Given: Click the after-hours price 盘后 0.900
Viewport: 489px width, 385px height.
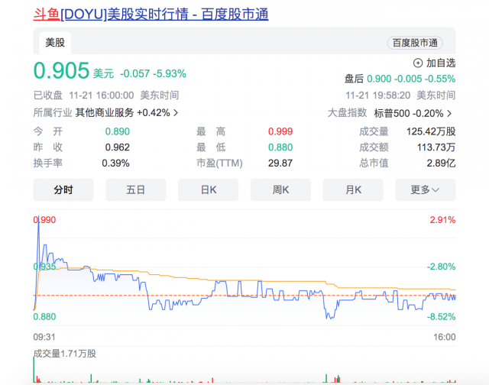Looking at the screenshot, I should tap(368, 79).
